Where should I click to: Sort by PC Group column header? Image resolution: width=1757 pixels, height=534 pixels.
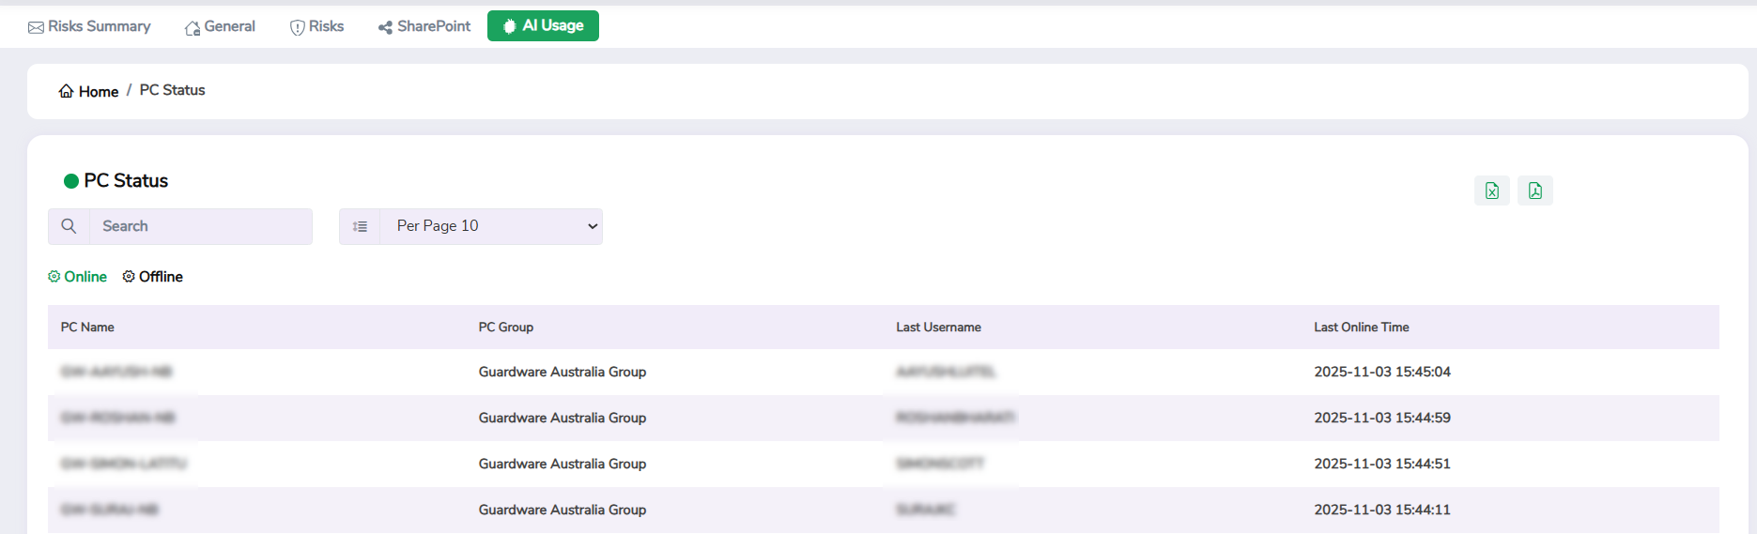[505, 327]
